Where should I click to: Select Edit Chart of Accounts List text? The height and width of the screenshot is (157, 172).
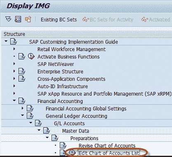point(109,153)
